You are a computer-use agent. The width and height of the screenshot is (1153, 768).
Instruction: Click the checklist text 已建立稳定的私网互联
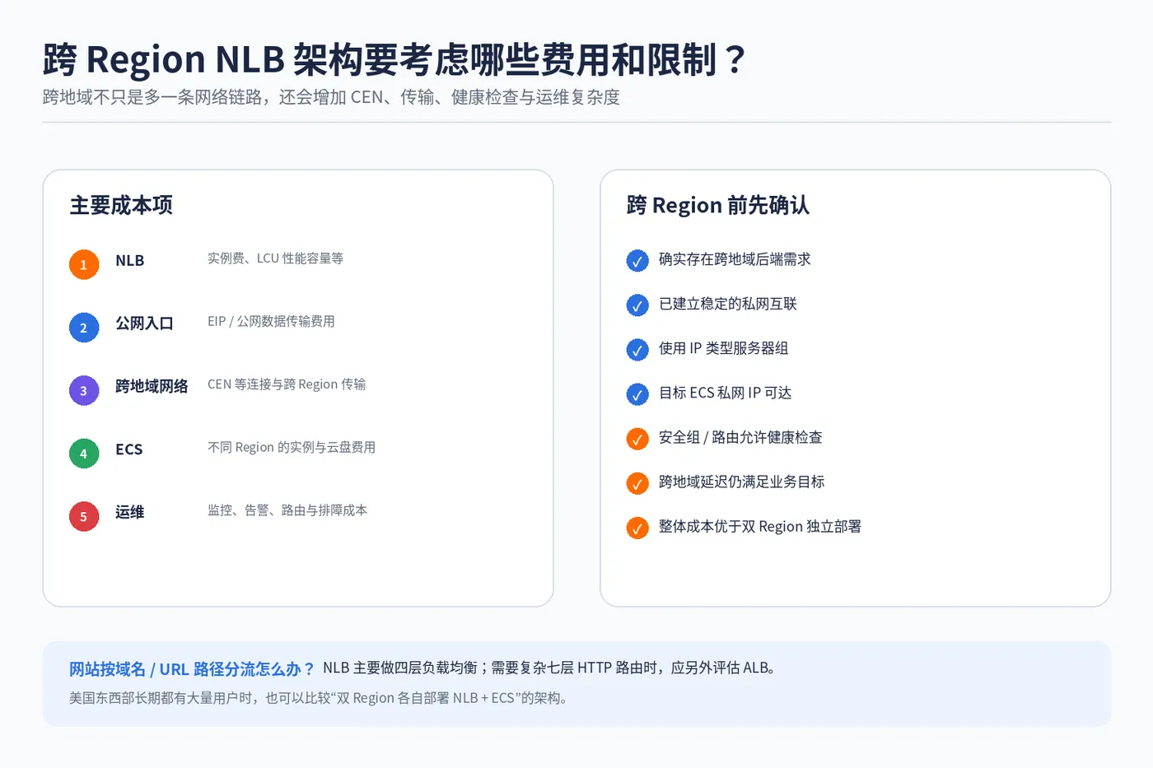tap(728, 304)
